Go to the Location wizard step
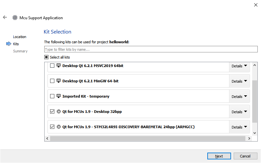The width and height of the screenshot is (261, 163). 20,37
